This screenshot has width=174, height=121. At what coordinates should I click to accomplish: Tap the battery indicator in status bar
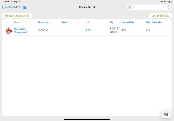[170, 2]
